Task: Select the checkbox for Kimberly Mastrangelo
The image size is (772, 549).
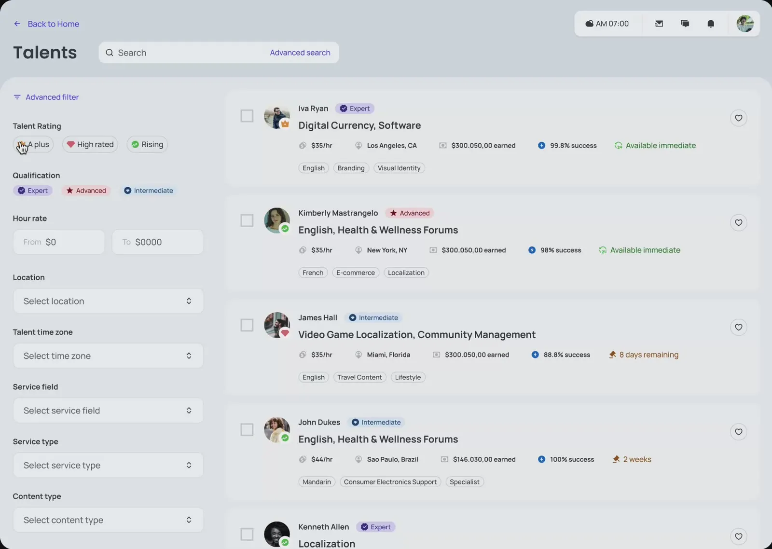Action: point(247,220)
